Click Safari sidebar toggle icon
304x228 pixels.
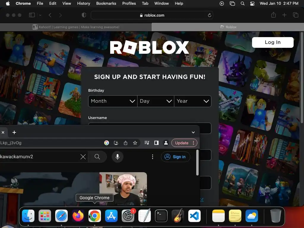coord(32,15)
